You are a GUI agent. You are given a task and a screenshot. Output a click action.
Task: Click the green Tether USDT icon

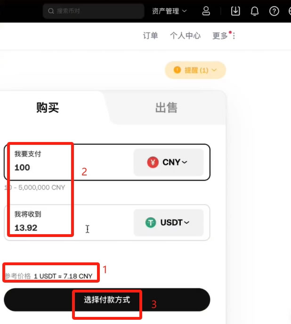151,222
